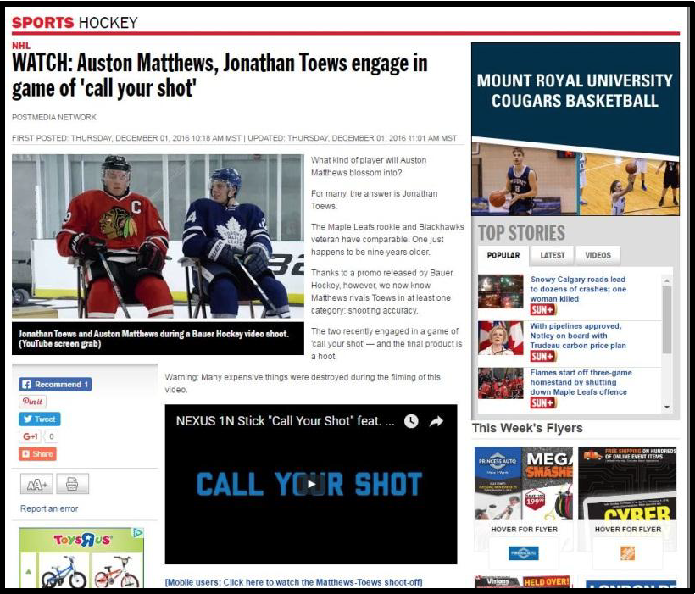Increase text size with AA+ icon

36,484
